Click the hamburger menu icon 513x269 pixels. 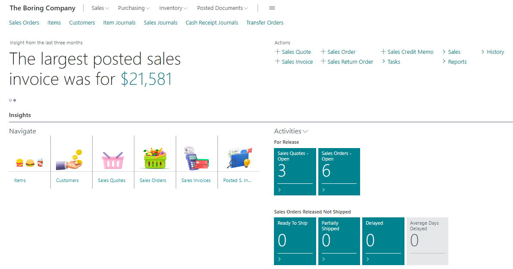pos(271,8)
